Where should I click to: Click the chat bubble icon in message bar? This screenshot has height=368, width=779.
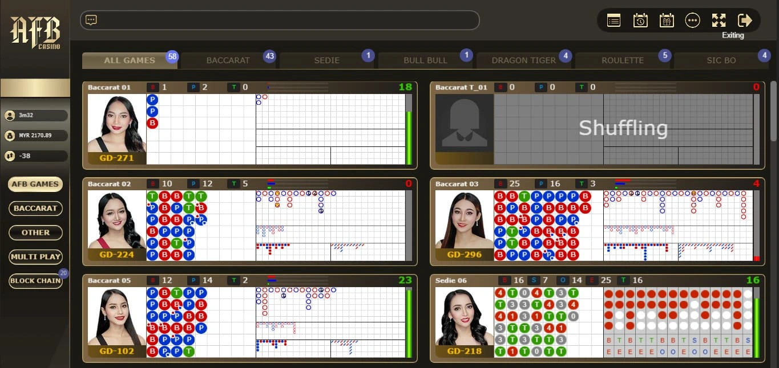(91, 20)
